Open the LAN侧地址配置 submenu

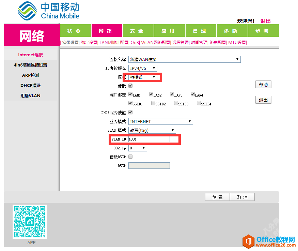[x=114, y=42]
